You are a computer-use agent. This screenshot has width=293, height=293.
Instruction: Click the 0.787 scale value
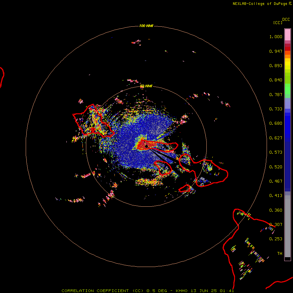(x=276, y=94)
